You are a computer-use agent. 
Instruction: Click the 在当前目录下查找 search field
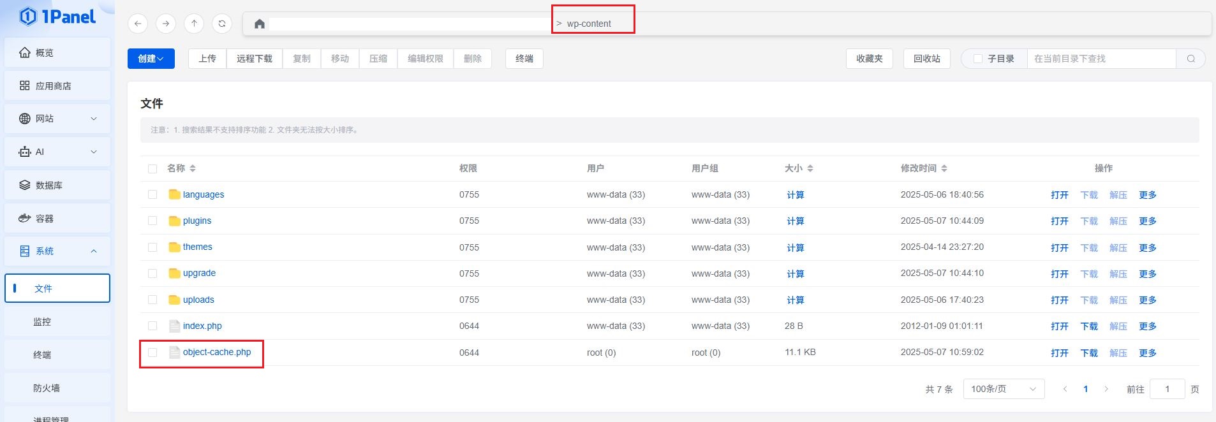(1101, 59)
